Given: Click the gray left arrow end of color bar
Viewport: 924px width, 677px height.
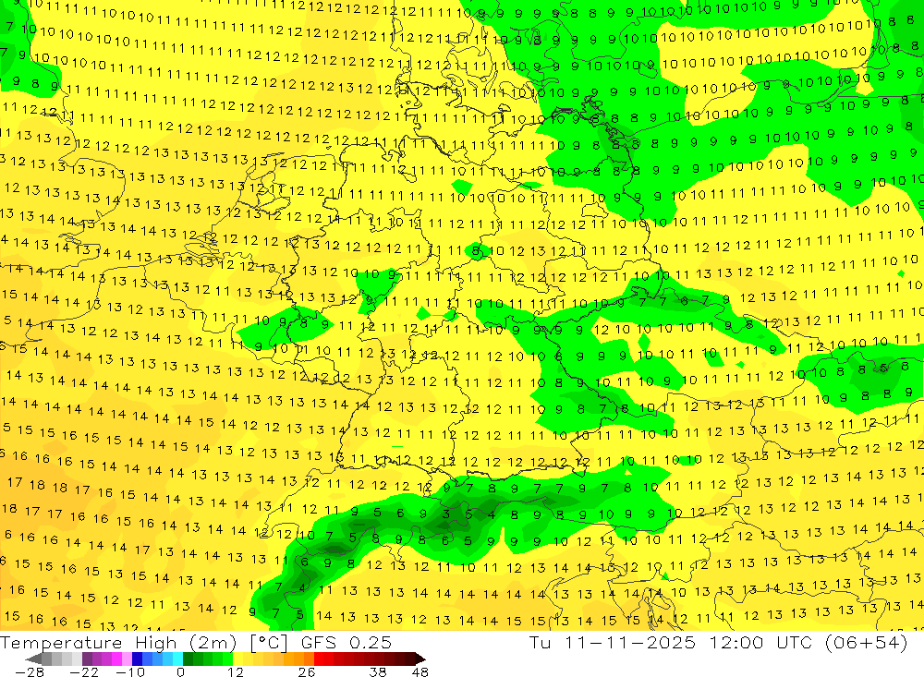Looking at the screenshot, I should pyautogui.click(x=33, y=659).
